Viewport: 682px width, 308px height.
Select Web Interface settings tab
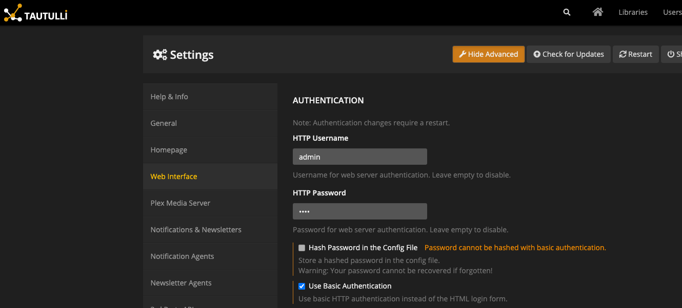[x=174, y=177]
